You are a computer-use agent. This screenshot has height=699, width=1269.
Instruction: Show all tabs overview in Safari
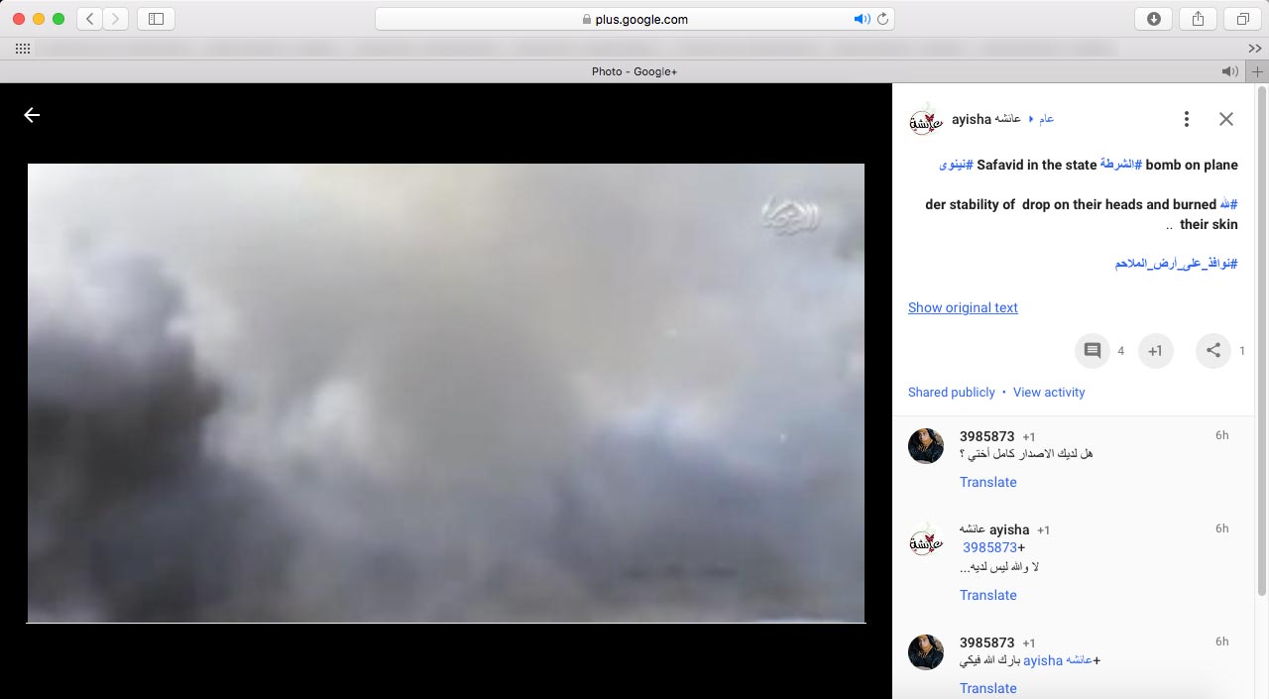pos(1242,19)
